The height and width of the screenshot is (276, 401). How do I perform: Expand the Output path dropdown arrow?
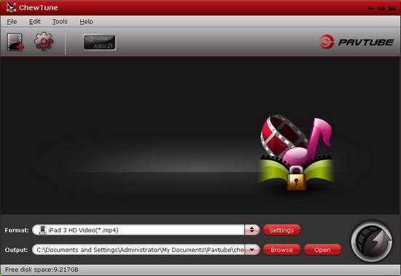pos(252,250)
